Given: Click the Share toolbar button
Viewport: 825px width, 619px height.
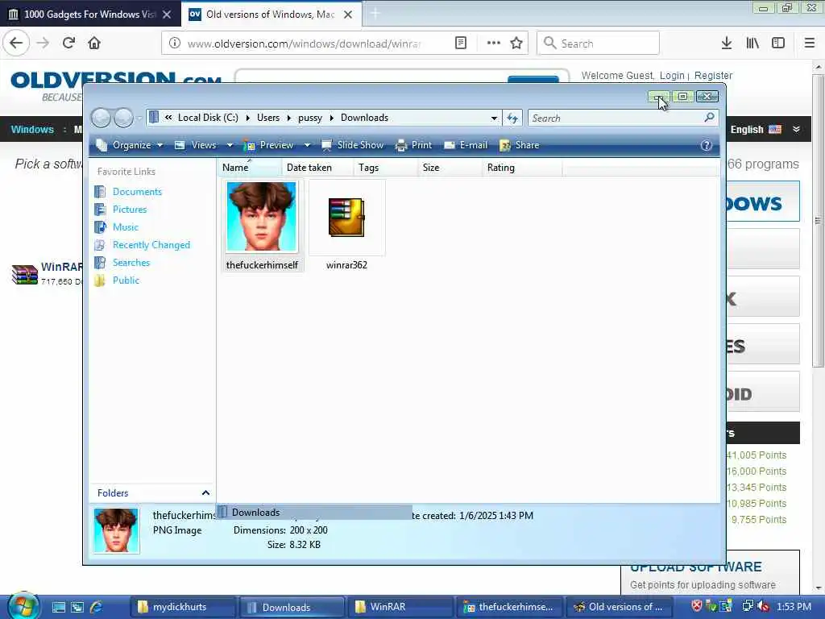Looking at the screenshot, I should (520, 145).
